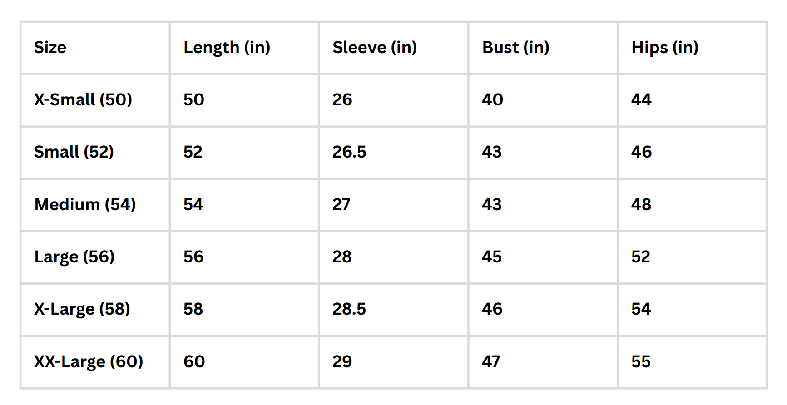Click sleeve value 28.5 for X-Large

coord(349,309)
